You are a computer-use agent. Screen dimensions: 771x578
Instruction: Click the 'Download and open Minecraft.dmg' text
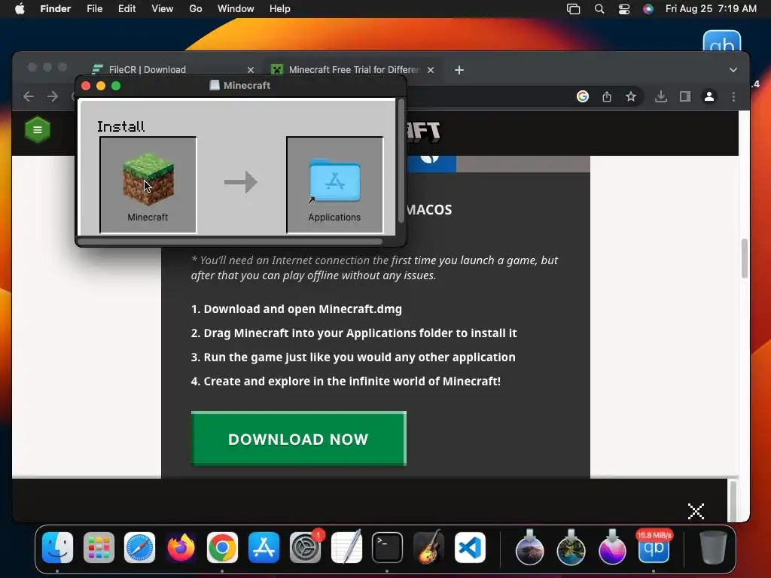point(297,309)
